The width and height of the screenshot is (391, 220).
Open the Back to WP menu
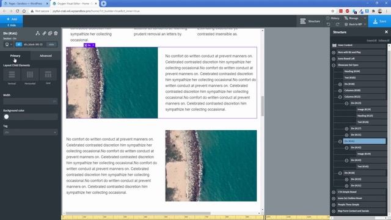pyautogui.click(x=355, y=24)
